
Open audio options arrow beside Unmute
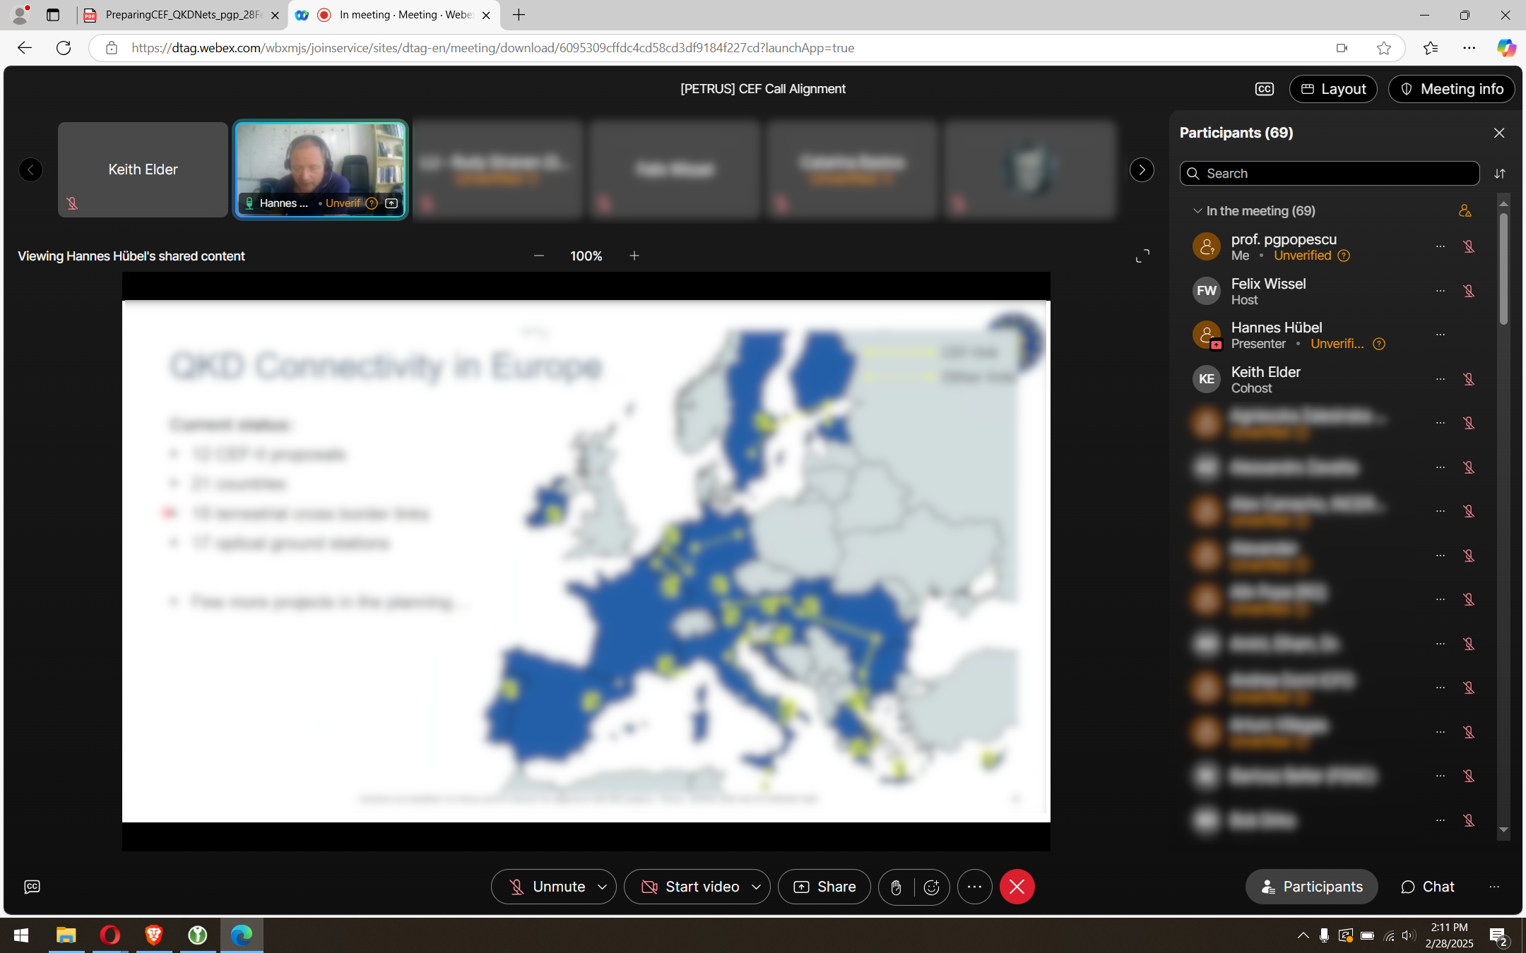[x=602, y=887]
